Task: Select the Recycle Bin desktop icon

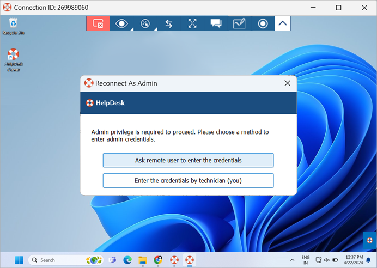Action: click(x=14, y=26)
